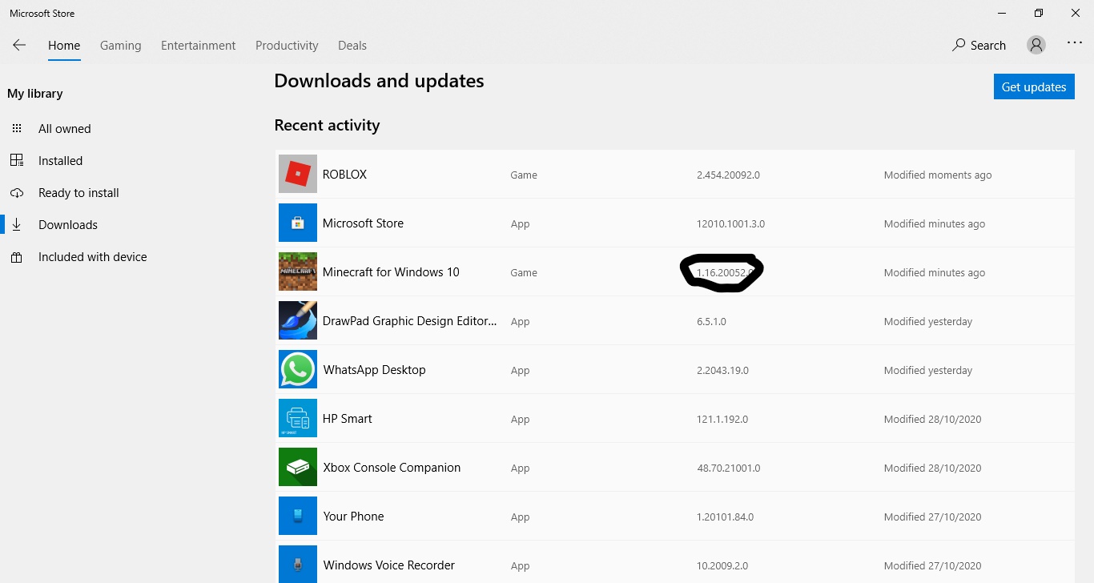This screenshot has width=1094, height=583.
Task: Click the All owned grid icon
Action: pos(17,128)
